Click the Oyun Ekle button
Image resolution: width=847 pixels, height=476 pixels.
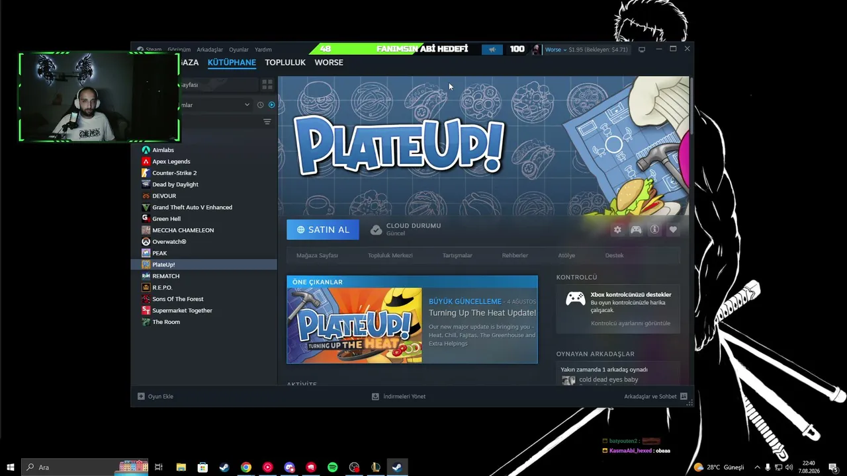click(156, 397)
